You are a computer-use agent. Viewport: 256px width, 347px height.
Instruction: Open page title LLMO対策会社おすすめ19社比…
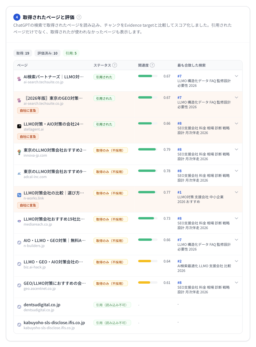pos(54,219)
